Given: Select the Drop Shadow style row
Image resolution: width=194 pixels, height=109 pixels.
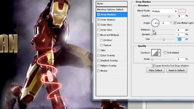Looking at the screenshot, I should [112, 15].
